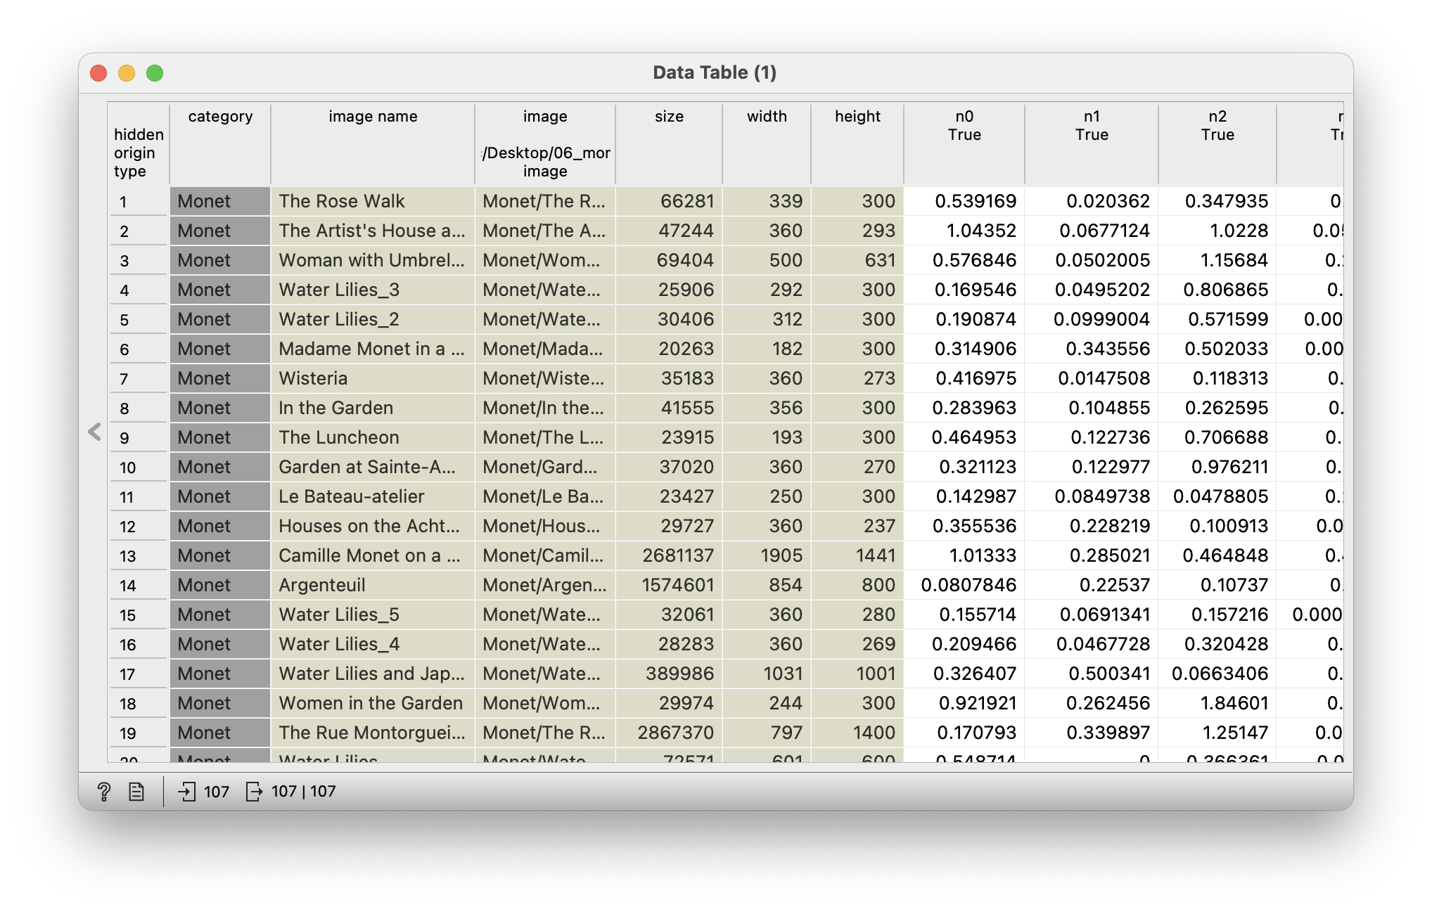Select the 'Water Lilies_2' cell
1432x914 pixels.
point(373,319)
